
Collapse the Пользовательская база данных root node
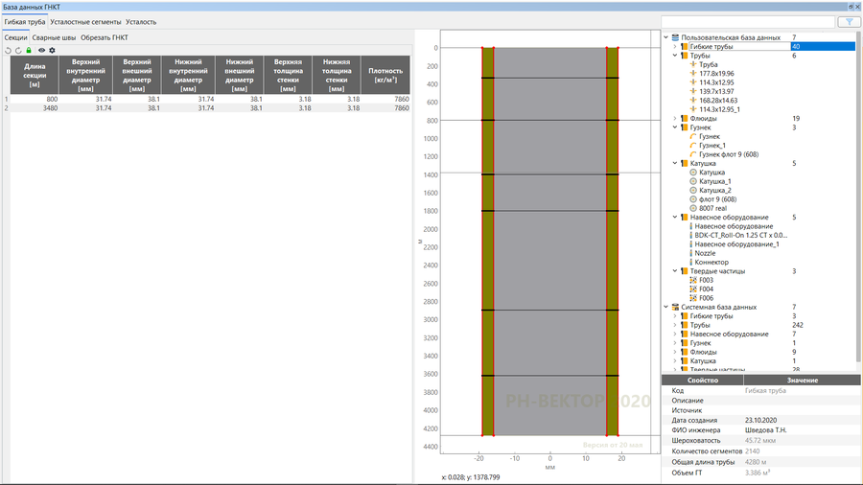pos(665,37)
